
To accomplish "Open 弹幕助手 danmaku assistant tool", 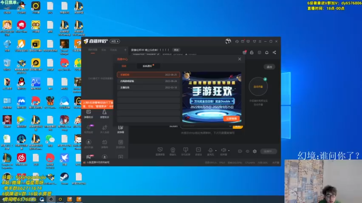I will (89, 114).
